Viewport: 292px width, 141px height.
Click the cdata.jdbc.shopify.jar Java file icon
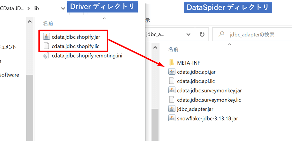pyautogui.click(x=46, y=37)
